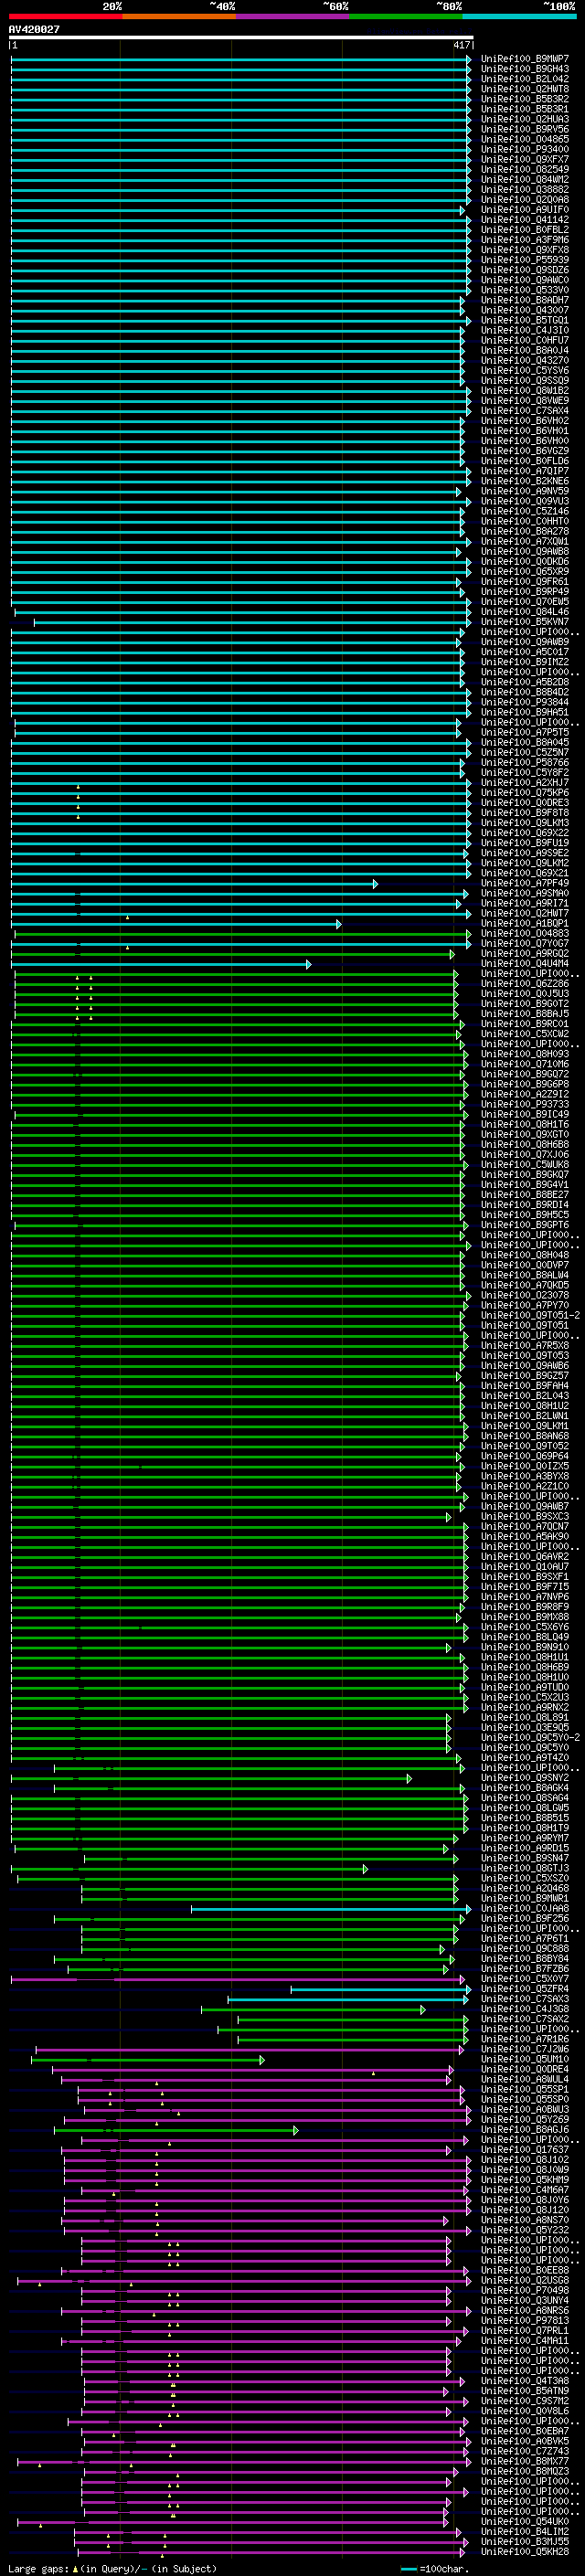Select the UniRef100_Q5KH28 label
The width and height of the screenshot is (585, 2576).
(x=525, y=2552)
